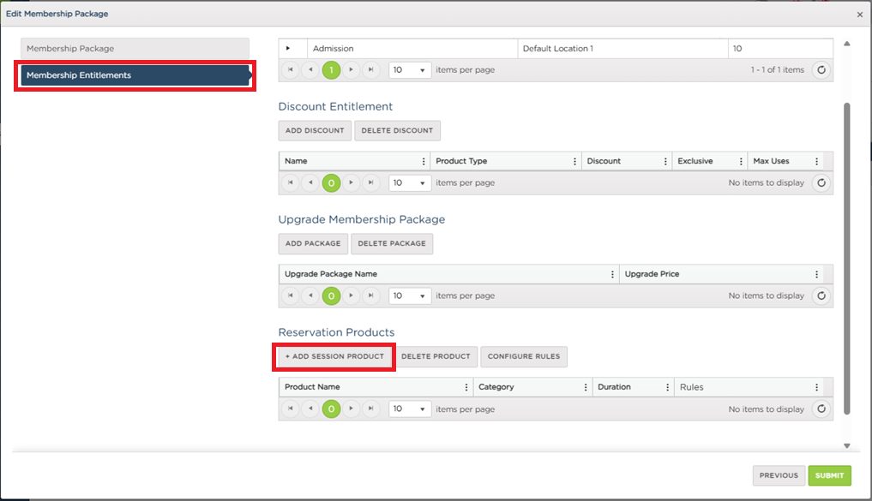Go to first page in Upgrade Package pager

tap(291, 296)
